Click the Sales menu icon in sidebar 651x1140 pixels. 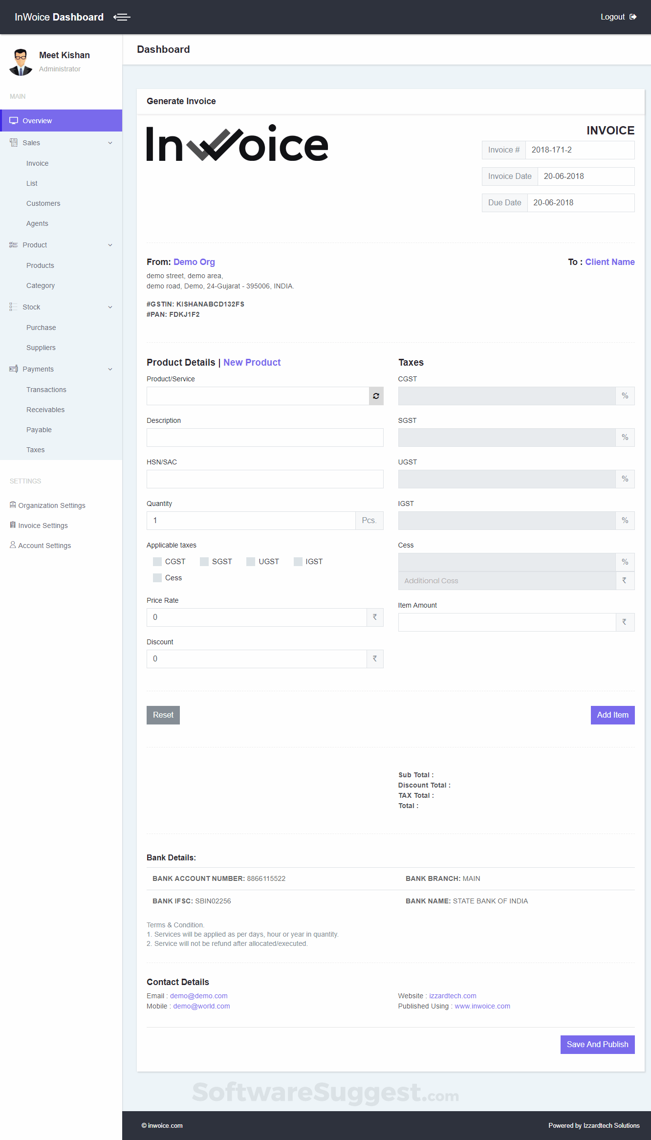coord(13,143)
